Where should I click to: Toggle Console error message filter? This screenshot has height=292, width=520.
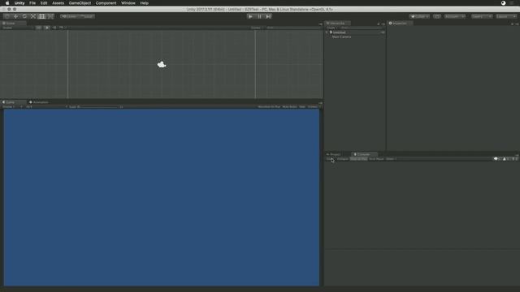[x=514, y=159]
